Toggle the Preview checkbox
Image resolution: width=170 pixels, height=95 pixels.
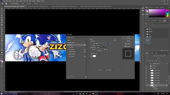click(x=125, y=46)
